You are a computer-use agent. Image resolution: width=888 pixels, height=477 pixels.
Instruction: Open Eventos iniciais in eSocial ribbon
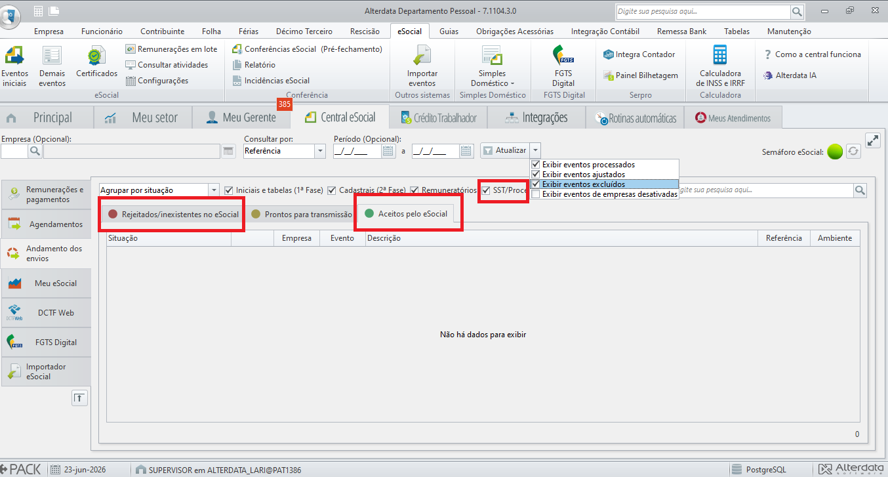[14, 66]
